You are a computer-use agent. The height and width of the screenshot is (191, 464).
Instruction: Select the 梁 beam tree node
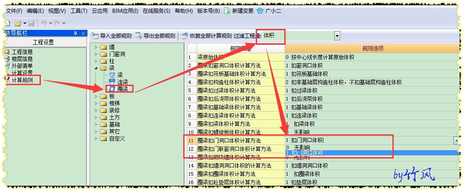click(120, 76)
